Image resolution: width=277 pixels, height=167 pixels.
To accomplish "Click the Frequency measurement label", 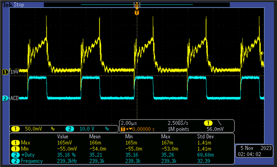I will (32, 161).
